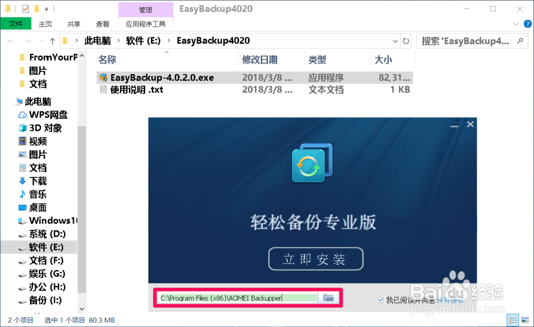Sort by 类型 column header
The image size is (534, 327).
point(317,60)
